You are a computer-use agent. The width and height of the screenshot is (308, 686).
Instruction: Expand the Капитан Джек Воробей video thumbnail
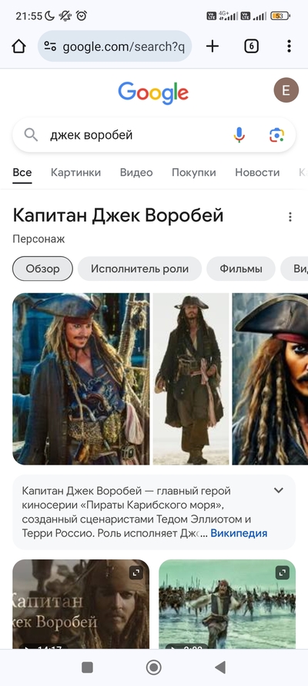[137, 573]
